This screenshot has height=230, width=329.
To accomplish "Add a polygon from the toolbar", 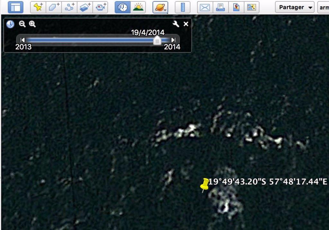I will (x=54, y=7).
